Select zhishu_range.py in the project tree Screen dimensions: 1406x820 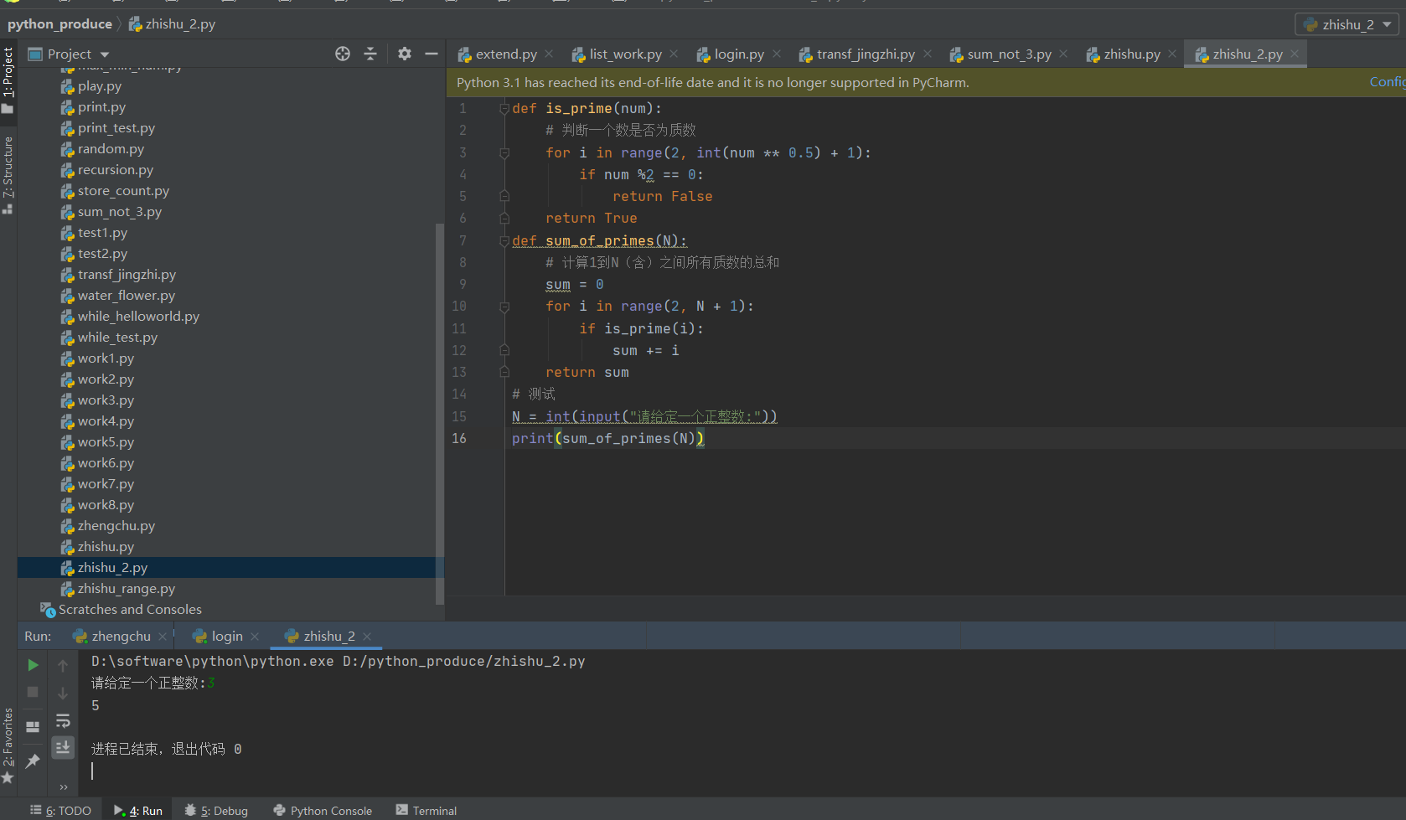pos(127,589)
